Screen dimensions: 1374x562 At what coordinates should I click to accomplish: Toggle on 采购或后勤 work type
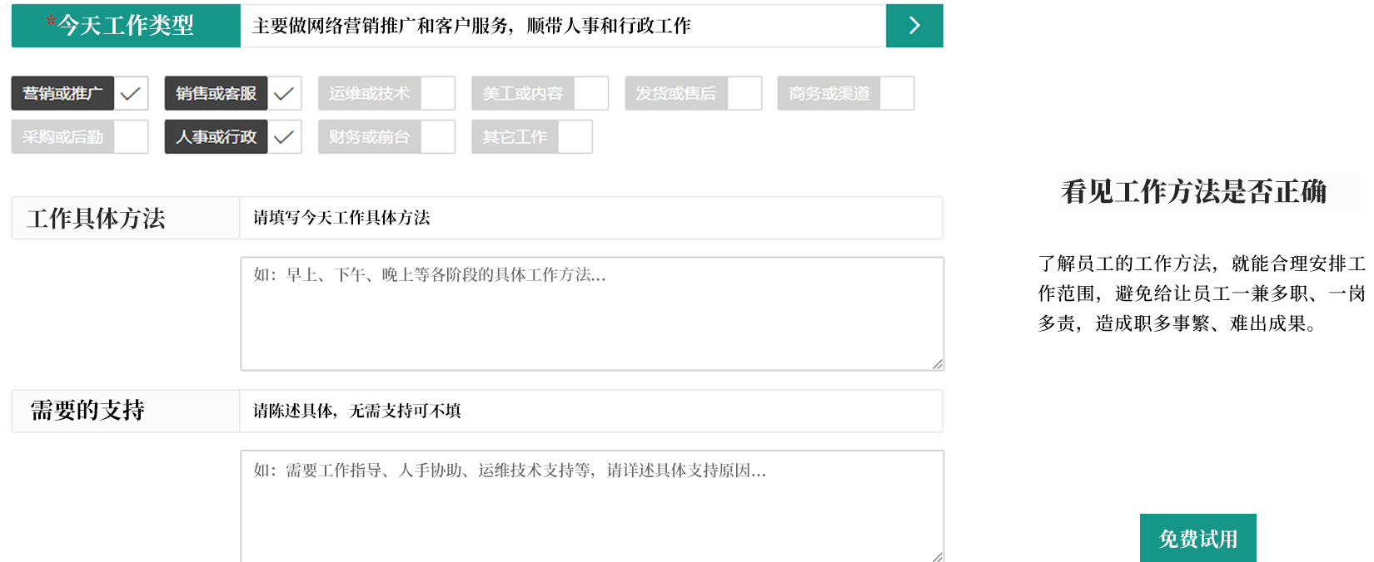pos(131,137)
